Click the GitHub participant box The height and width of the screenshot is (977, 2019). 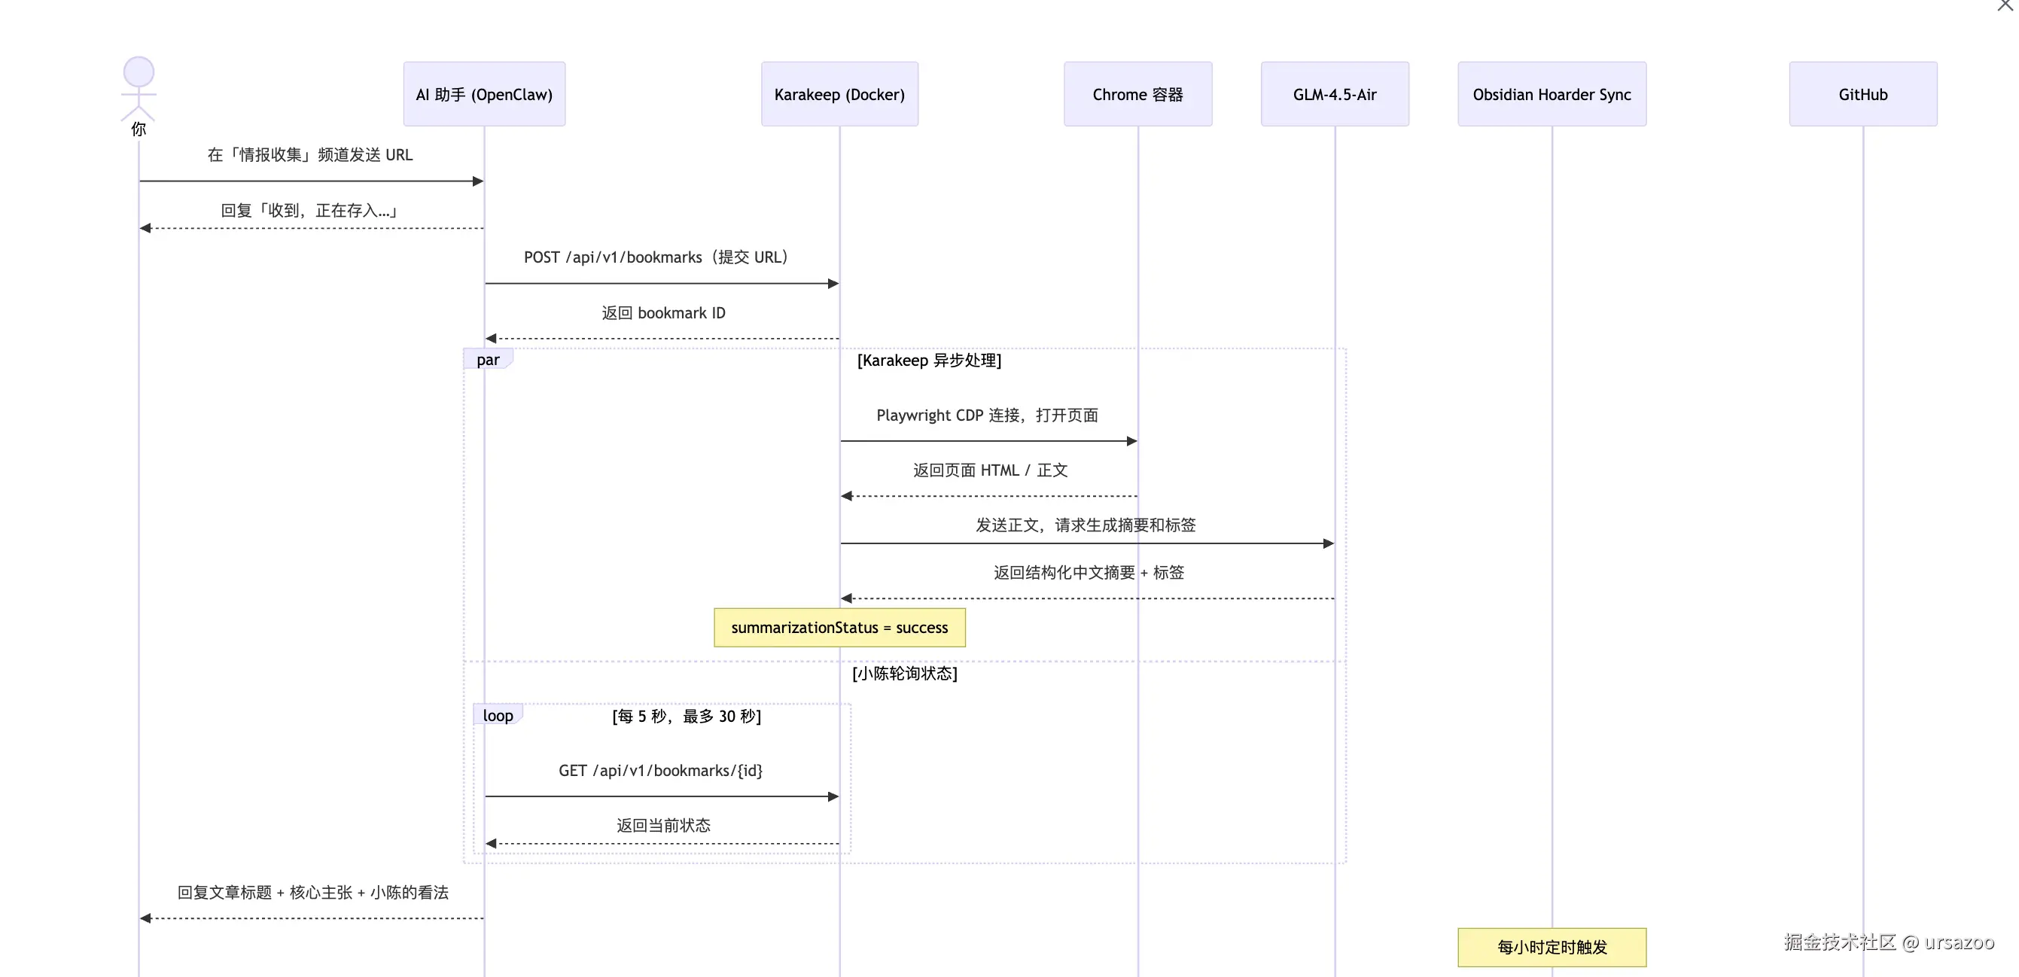point(1862,94)
